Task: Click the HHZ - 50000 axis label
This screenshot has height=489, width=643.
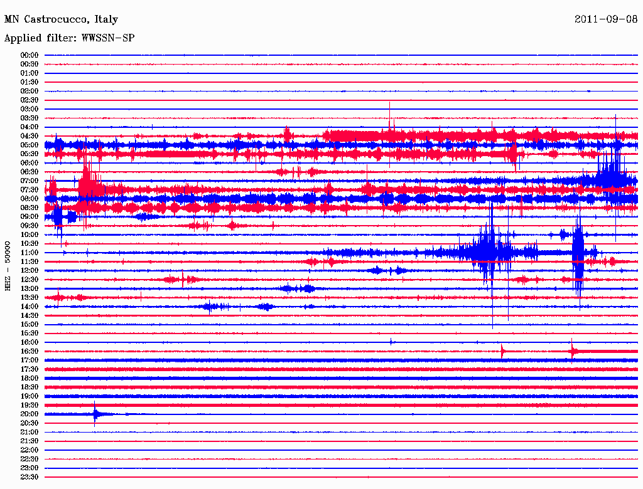Action: click(8, 266)
